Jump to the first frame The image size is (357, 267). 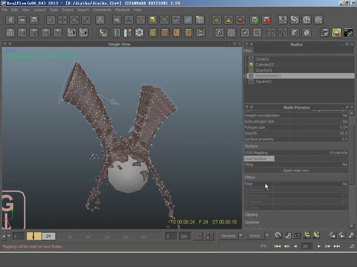click(278, 246)
